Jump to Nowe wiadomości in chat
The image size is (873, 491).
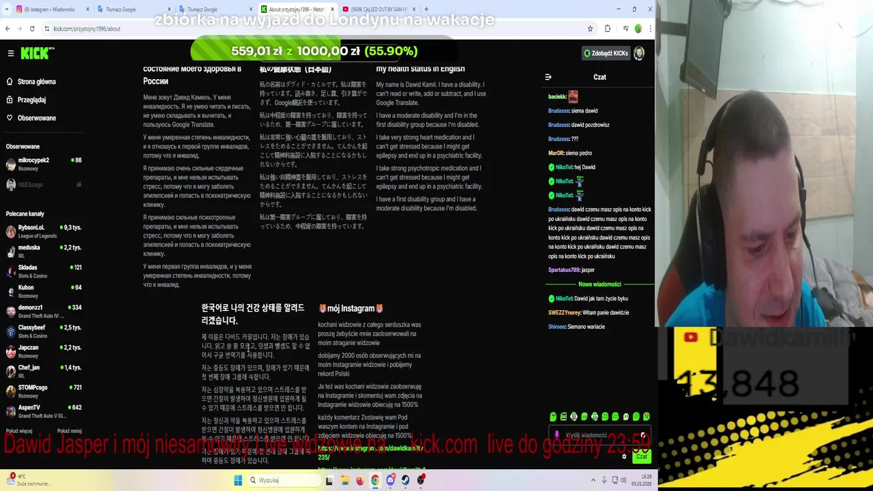coord(599,284)
